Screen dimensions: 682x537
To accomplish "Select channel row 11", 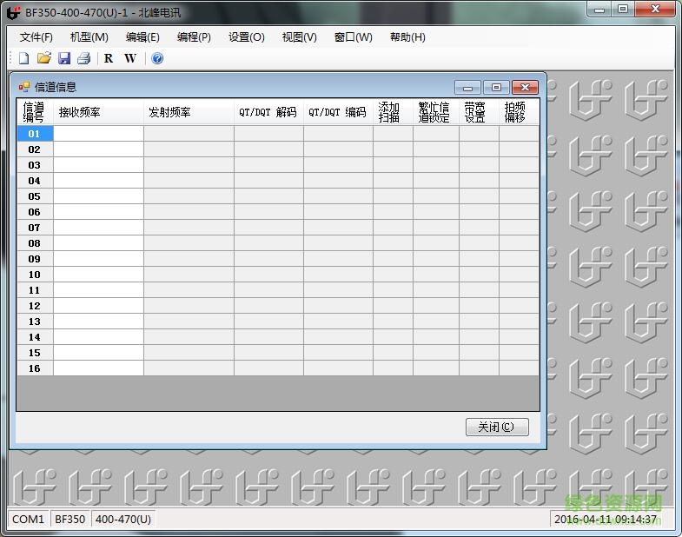I will click(35, 290).
